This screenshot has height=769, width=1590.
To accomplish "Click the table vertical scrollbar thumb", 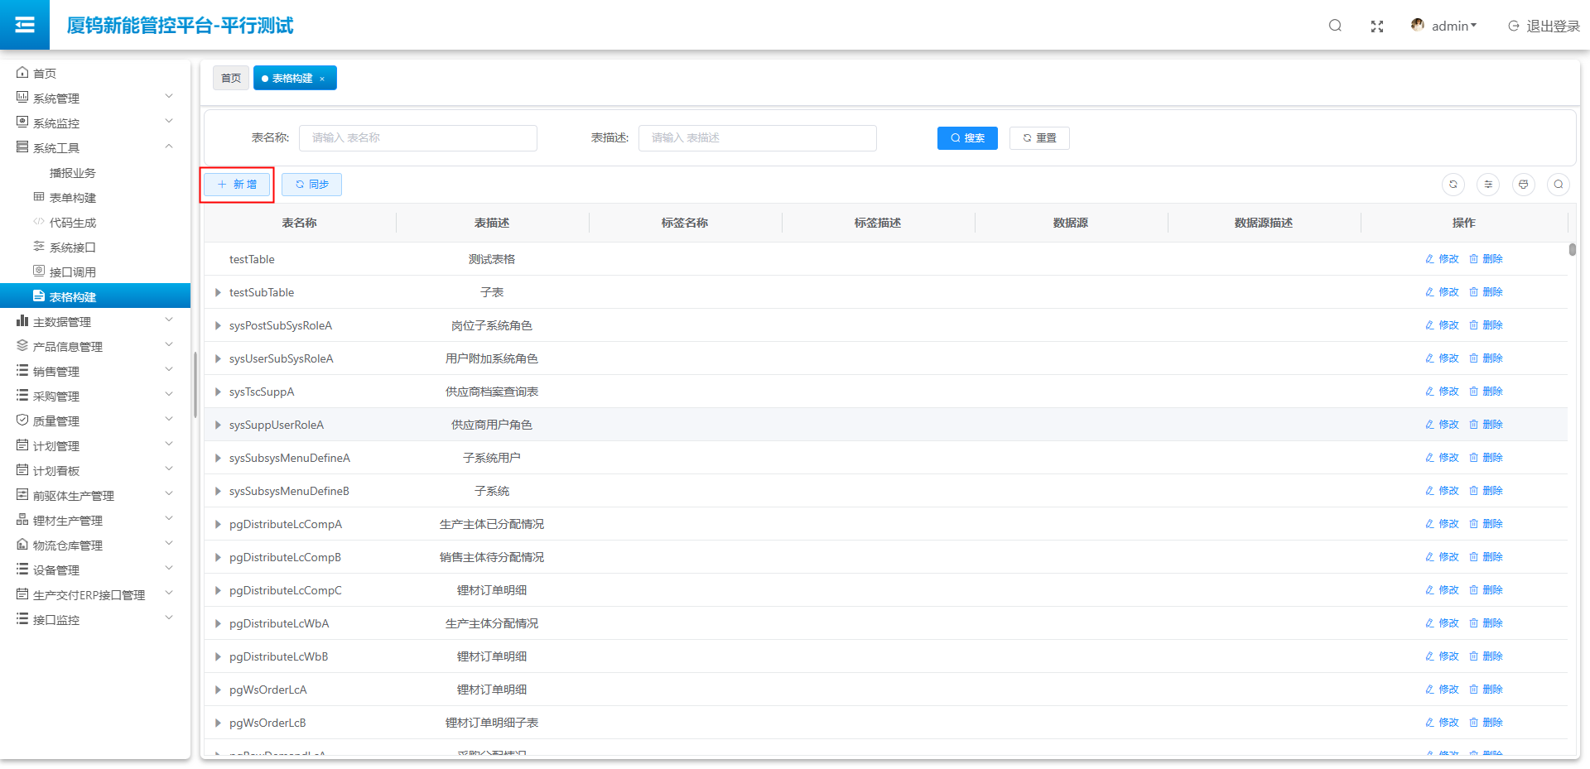I will click(x=1572, y=249).
